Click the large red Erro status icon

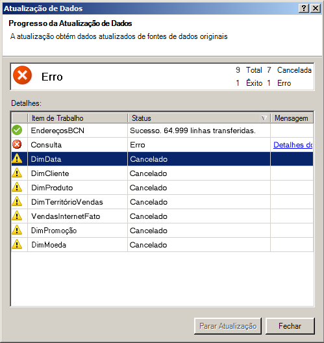tap(22, 75)
